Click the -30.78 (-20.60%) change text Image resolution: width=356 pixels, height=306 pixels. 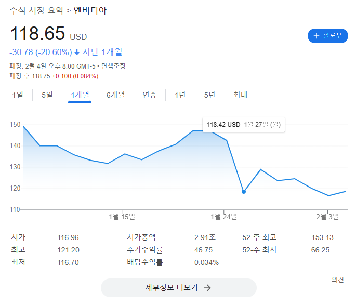coord(41,52)
